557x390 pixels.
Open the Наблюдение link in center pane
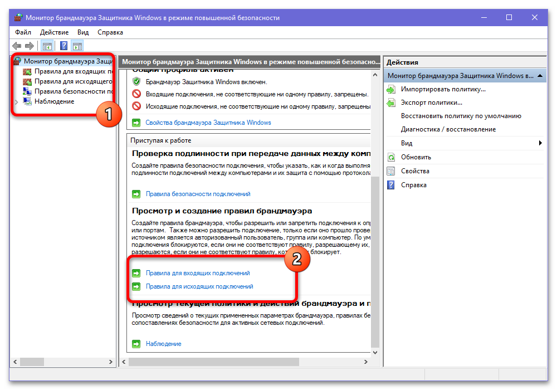click(163, 344)
